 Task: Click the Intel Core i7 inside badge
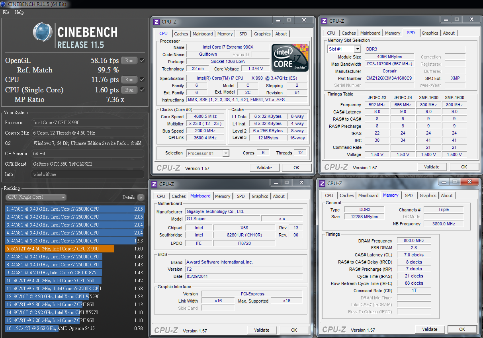point(290,58)
